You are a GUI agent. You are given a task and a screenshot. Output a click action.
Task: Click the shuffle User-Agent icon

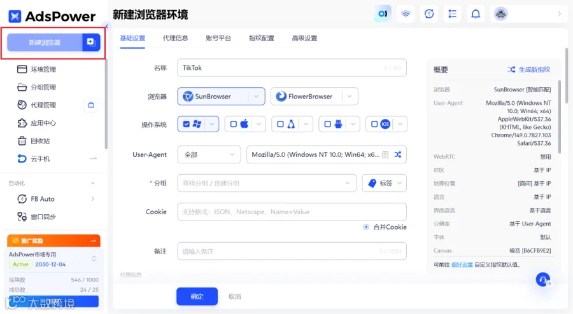tap(398, 154)
